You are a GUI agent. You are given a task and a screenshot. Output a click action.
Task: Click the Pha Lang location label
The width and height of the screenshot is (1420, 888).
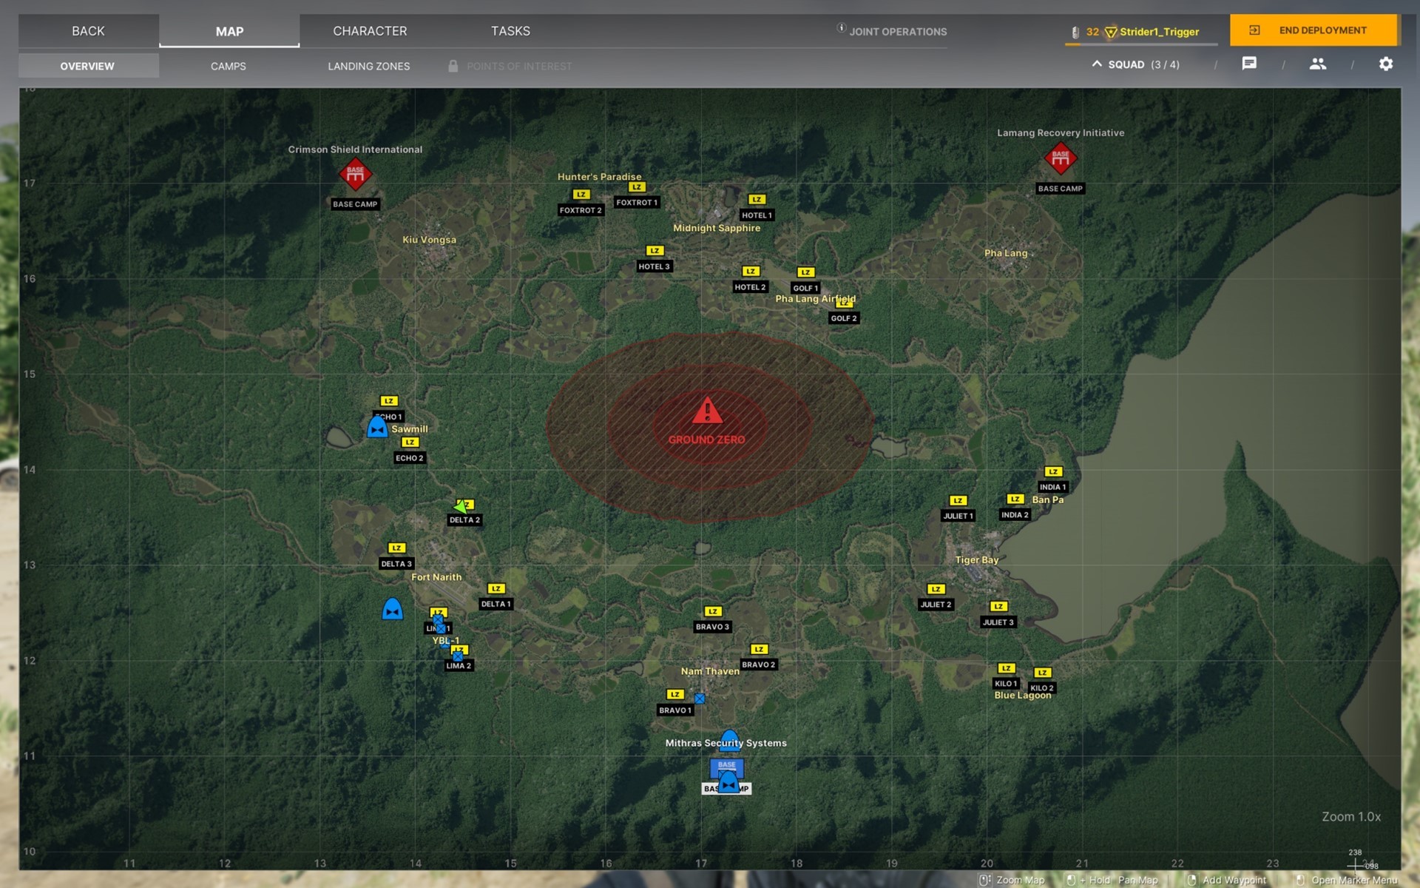click(1006, 253)
